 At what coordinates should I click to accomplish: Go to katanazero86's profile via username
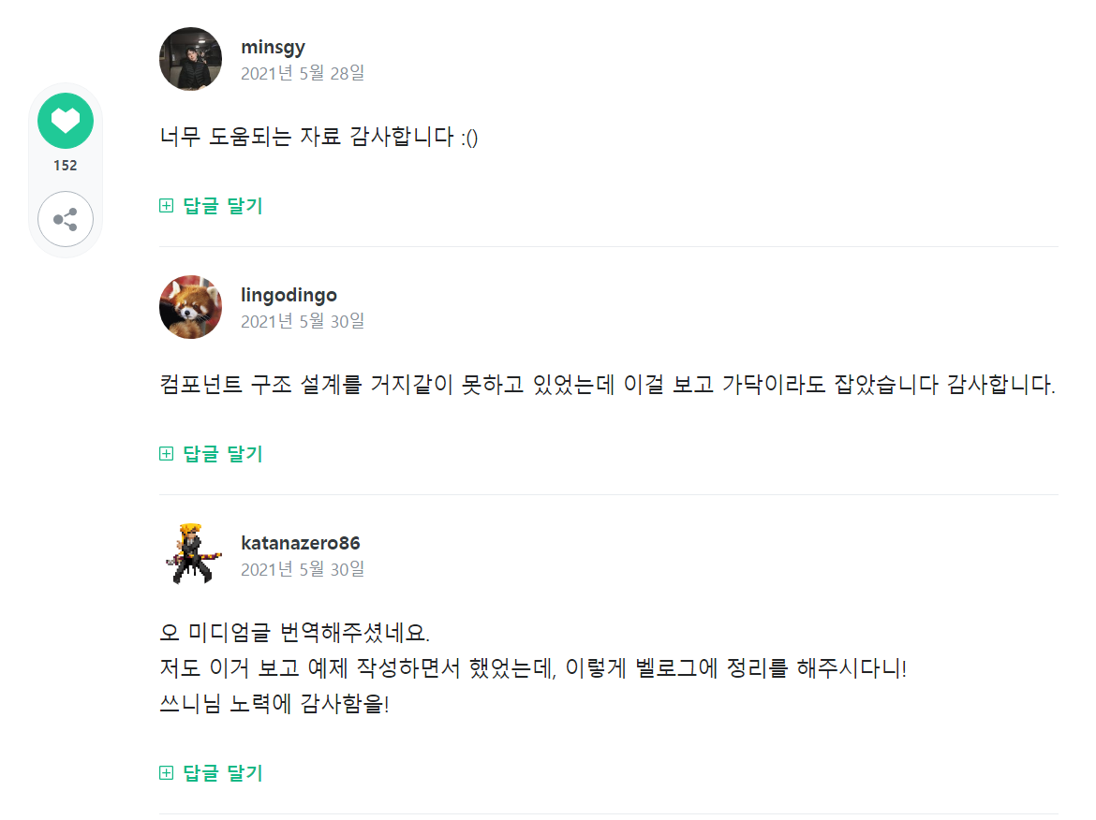pyautogui.click(x=300, y=543)
